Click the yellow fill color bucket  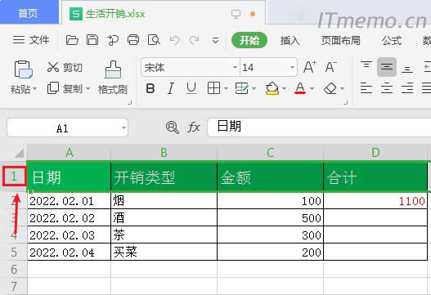(x=272, y=88)
